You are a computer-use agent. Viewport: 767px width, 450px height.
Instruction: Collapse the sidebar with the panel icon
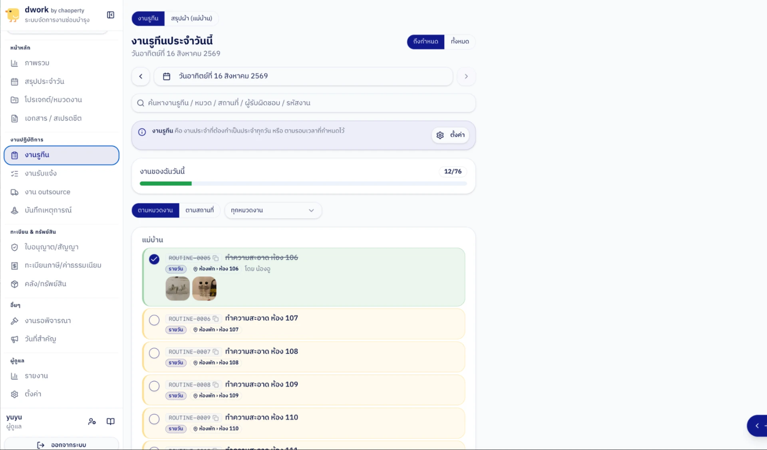(111, 15)
